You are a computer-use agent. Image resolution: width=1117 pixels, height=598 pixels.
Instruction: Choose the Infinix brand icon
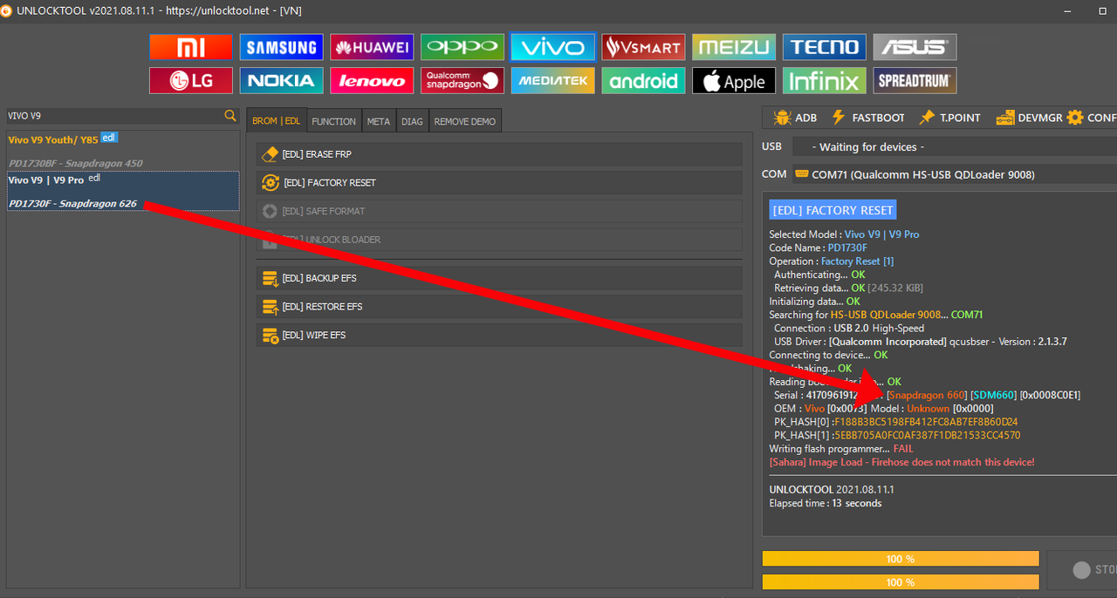click(825, 81)
